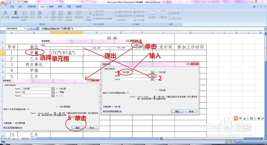This screenshot has width=267, height=145.
Task: Click the zoom slider in status bar
Action: tap(254, 142)
